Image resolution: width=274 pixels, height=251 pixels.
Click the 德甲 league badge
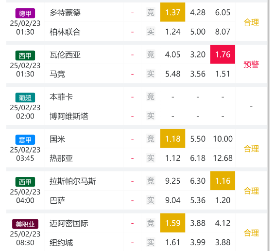pos(25,13)
